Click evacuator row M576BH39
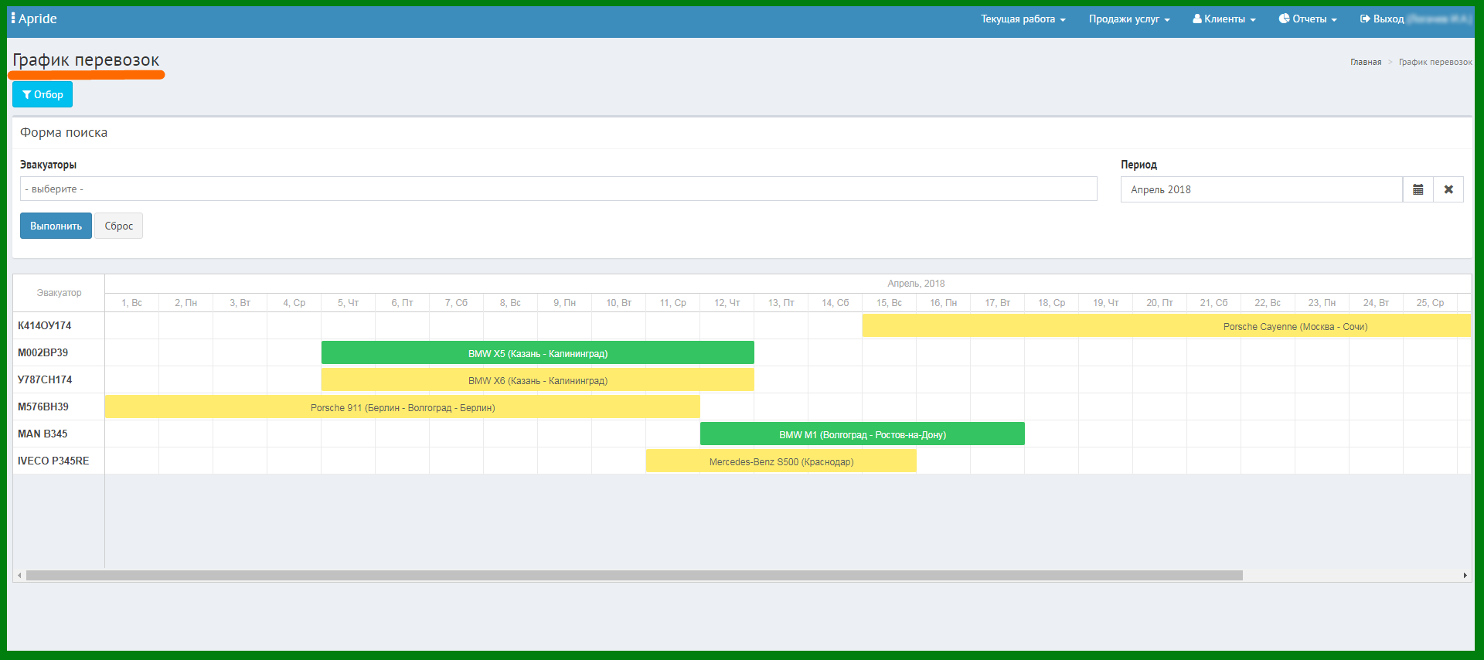The image size is (1484, 660). (59, 407)
